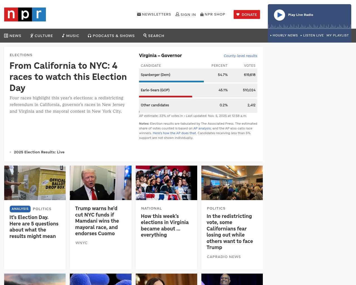Click the newsletters envelope icon

pyautogui.click(x=139, y=14)
